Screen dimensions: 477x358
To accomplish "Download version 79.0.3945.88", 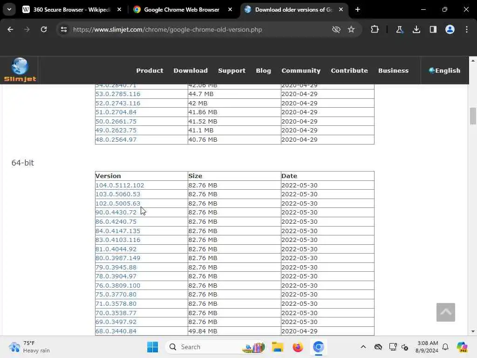I will click(x=116, y=267).
